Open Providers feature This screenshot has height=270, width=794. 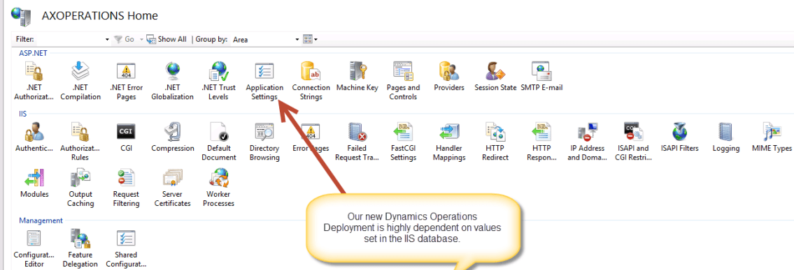point(449,77)
